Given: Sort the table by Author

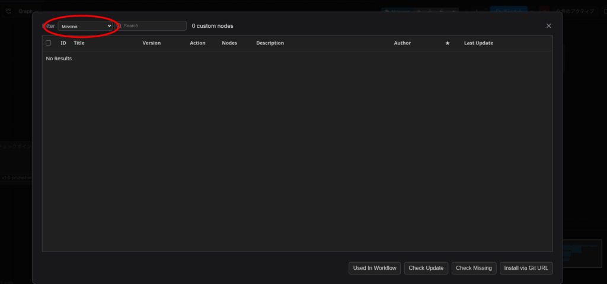Looking at the screenshot, I should (402, 43).
